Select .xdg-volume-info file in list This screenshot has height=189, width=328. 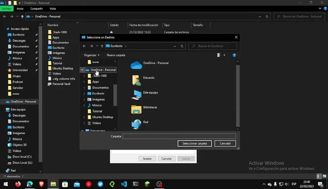tap(64, 79)
